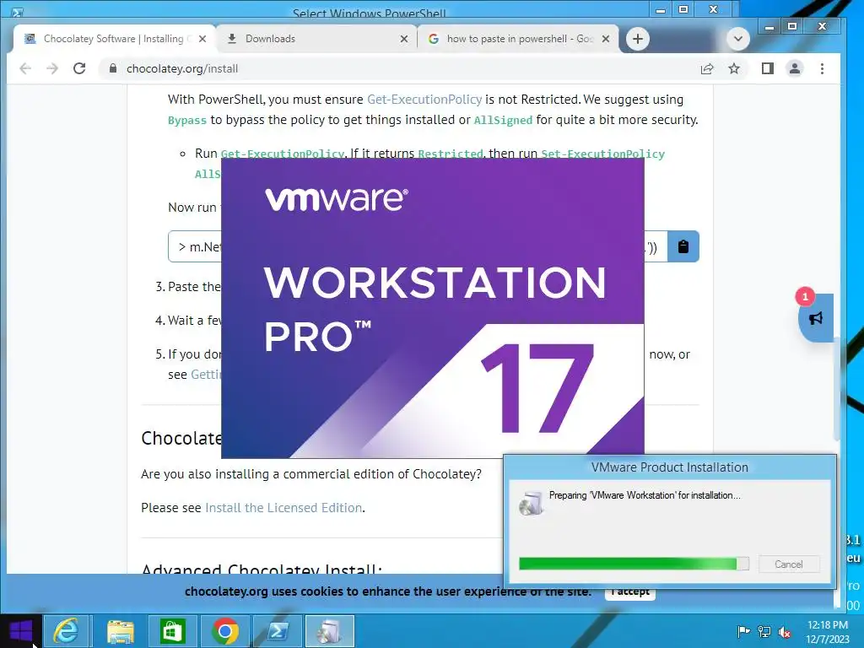
Task: Open a new Chrome tab
Action: pos(638,39)
